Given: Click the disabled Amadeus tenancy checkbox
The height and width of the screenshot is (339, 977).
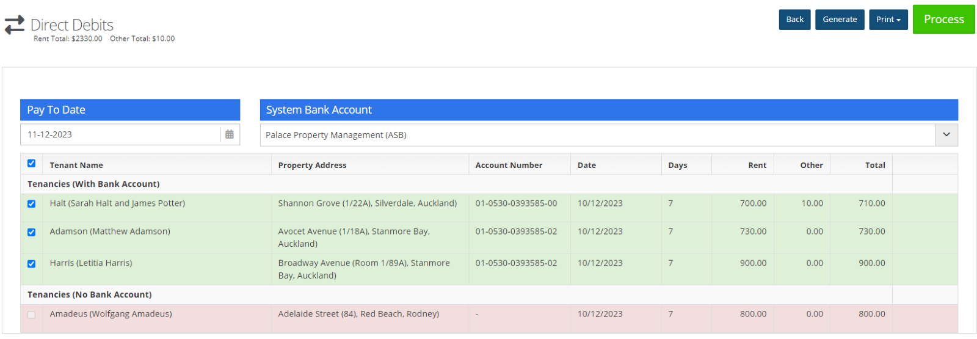Looking at the screenshot, I should [x=31, y=315].
